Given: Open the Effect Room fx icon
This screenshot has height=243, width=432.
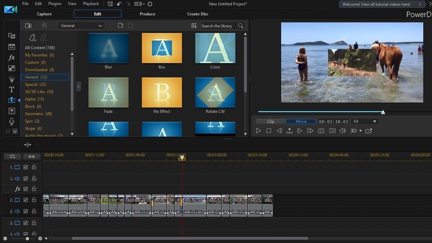Looking at the screenshot, I should pyautogui.click(x=12, y=57).
